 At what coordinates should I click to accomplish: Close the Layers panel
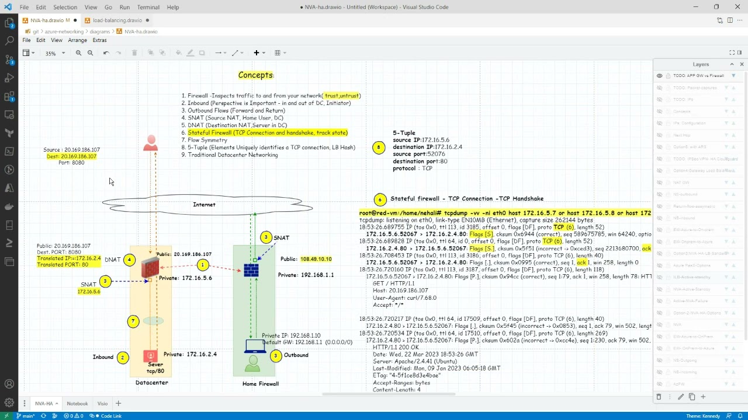(742, 64)
